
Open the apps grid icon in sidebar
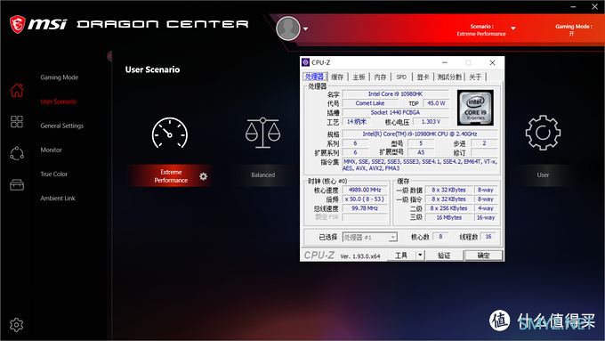17,122
